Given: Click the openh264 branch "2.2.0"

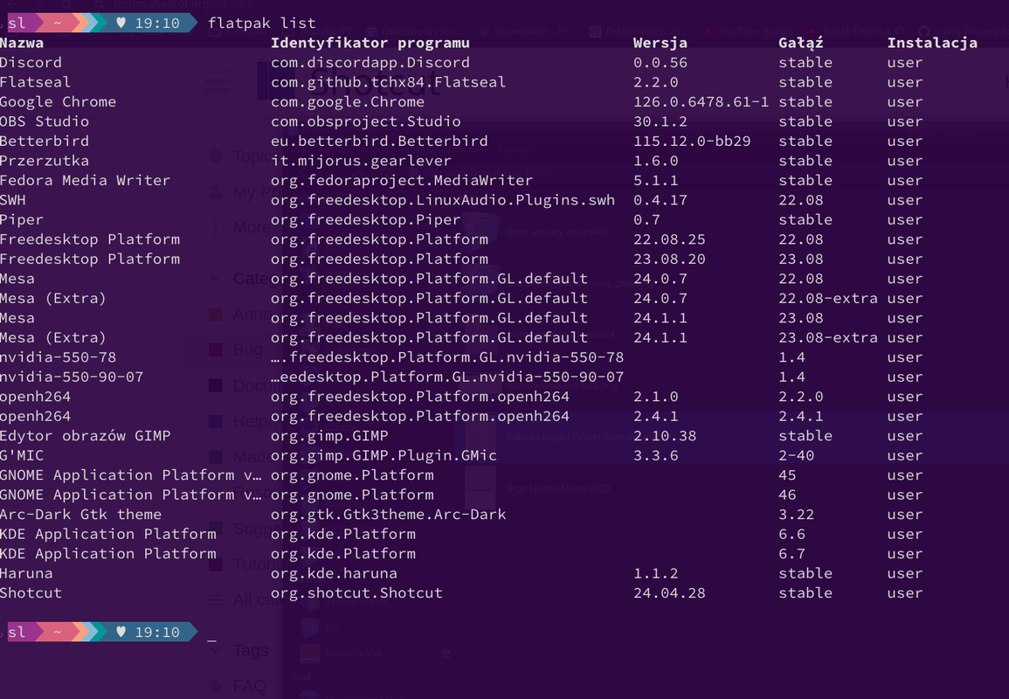Looking at the screenshot, I should [x=800, y=397].
